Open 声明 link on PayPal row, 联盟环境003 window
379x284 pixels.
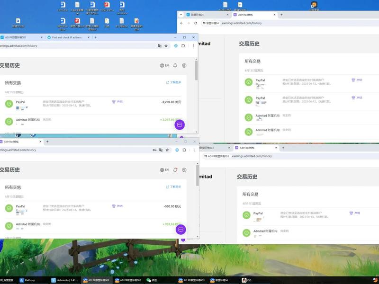pos(354,213)
